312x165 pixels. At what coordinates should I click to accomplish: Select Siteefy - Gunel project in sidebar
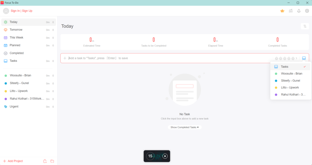tap(29, 83)
